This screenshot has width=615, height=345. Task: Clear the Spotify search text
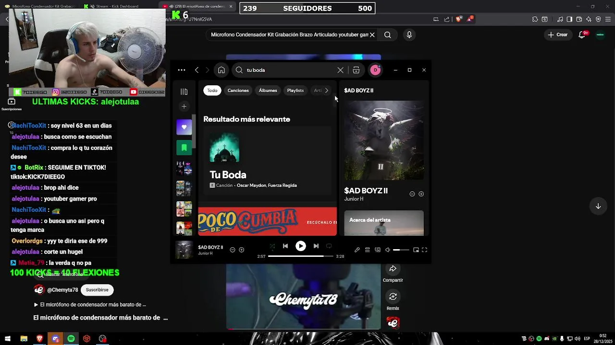(340, 70)
